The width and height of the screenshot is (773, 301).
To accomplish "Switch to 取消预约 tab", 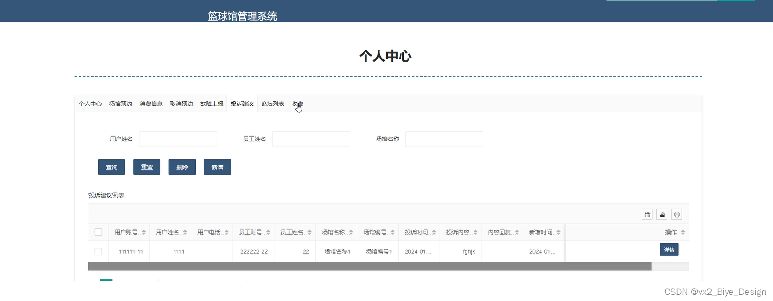I will click(182, 104).
